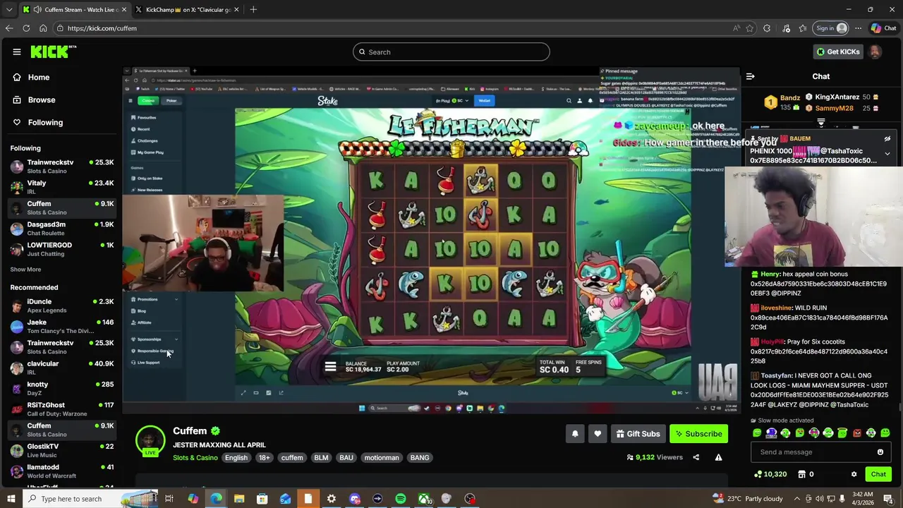The height and width of the screenshot is (508, 903).
Task: Open Spotify from taskbar
Action: click(x=400, y=499)
